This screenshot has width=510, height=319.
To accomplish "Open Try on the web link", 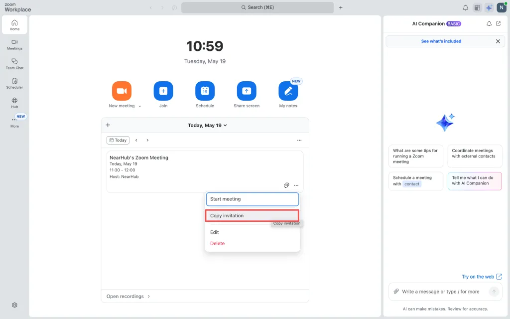I will 482,277.
